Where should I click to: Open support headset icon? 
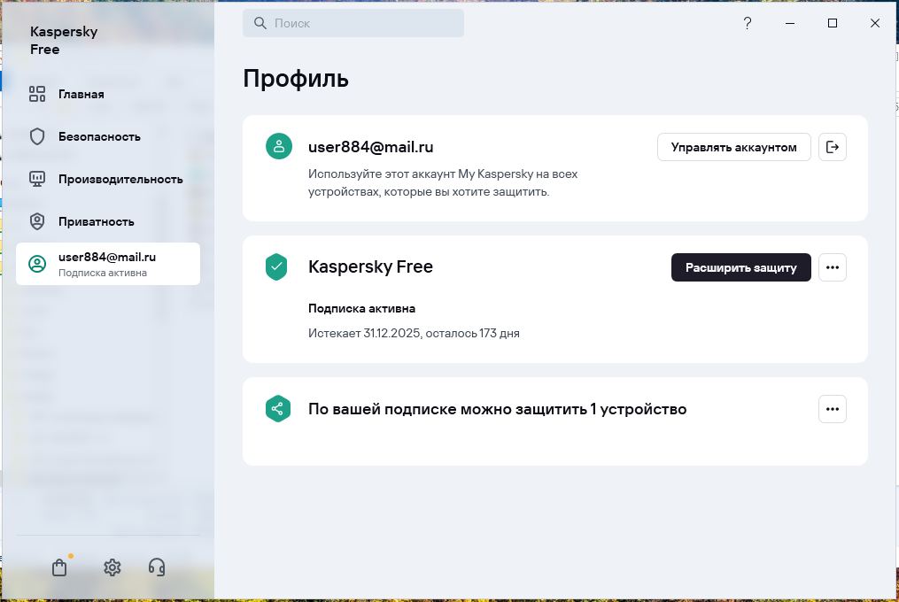[x=157, y=567]
